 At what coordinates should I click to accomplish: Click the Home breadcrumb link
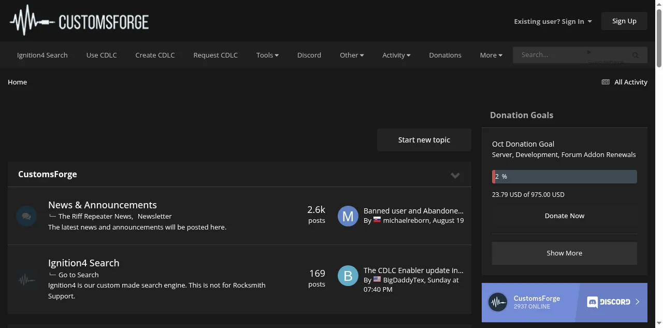[17, 82]
